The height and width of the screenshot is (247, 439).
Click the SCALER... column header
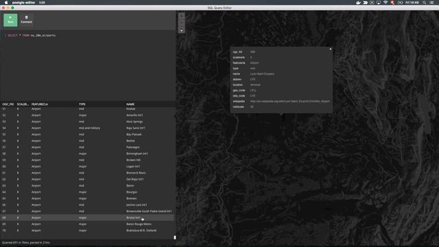point(23,104)
